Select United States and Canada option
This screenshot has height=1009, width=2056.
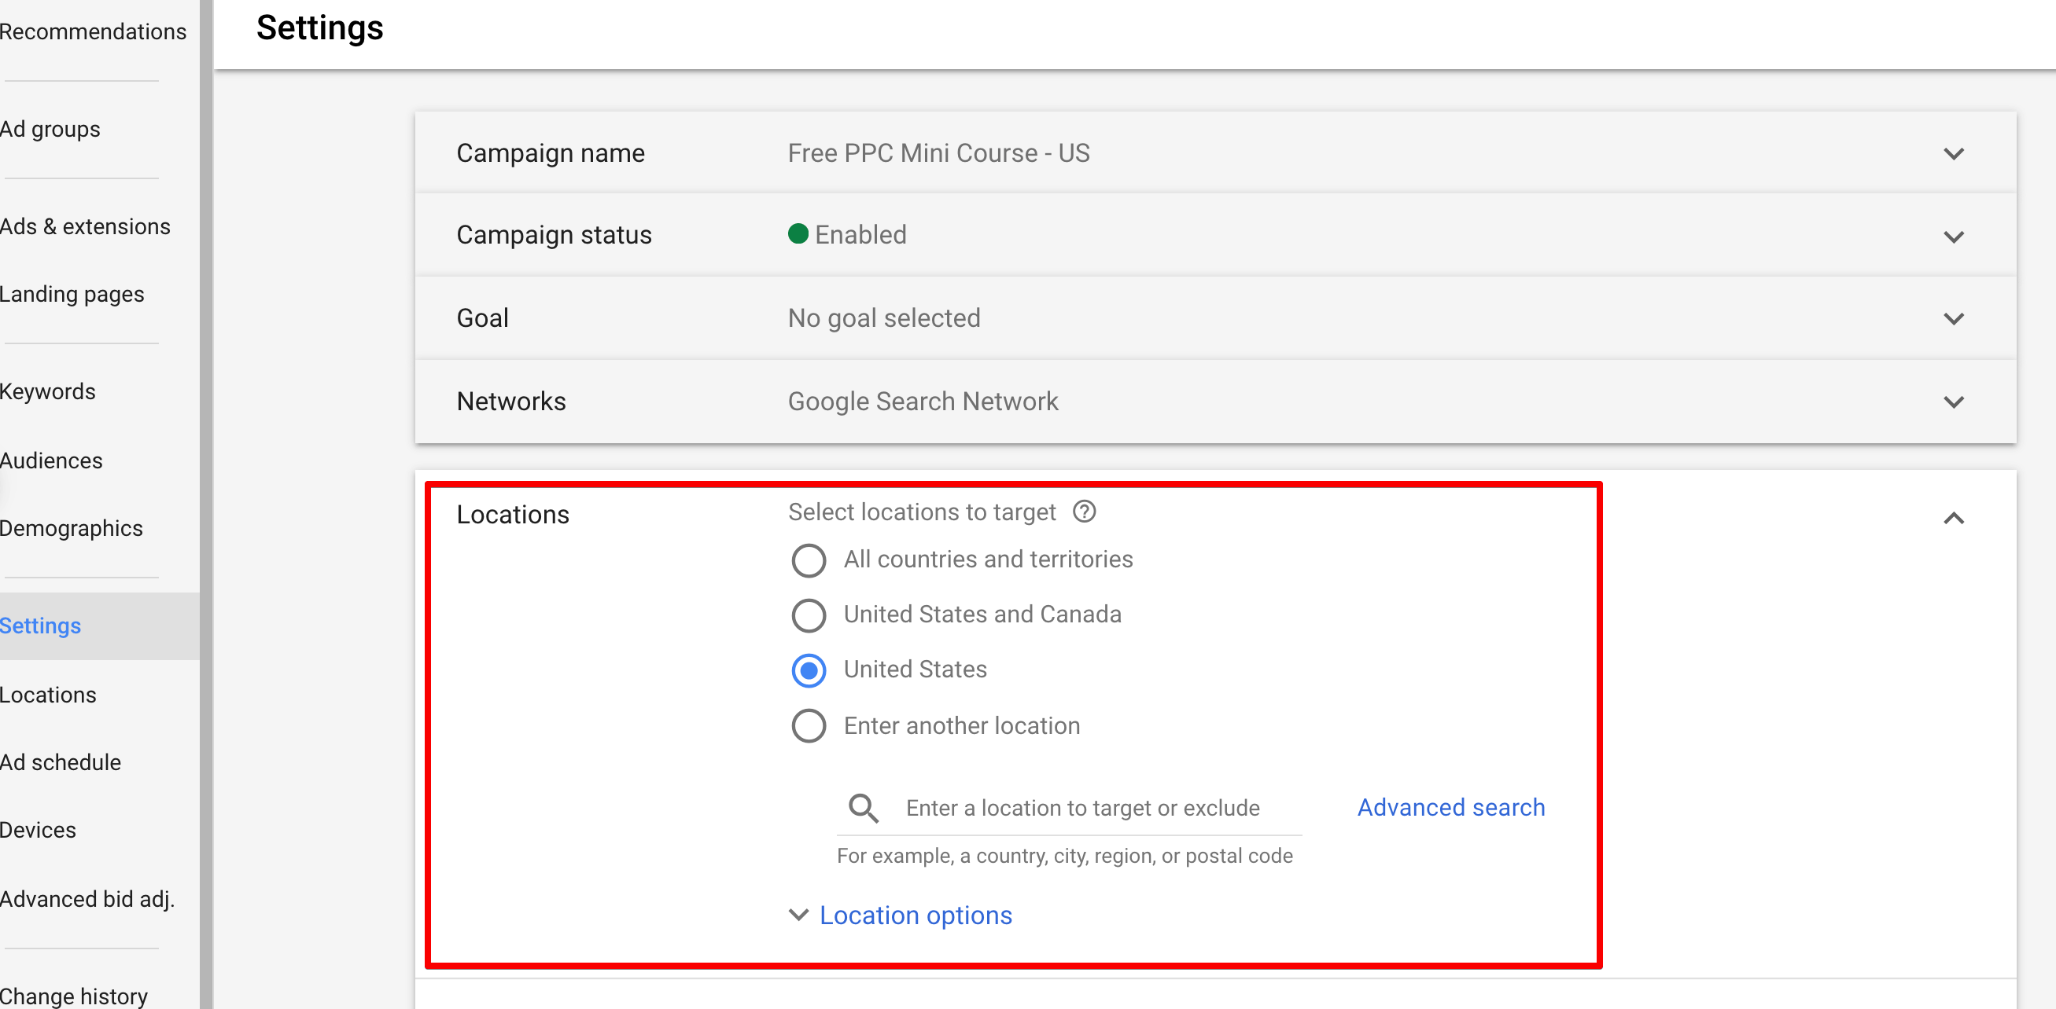click(809, 615)
